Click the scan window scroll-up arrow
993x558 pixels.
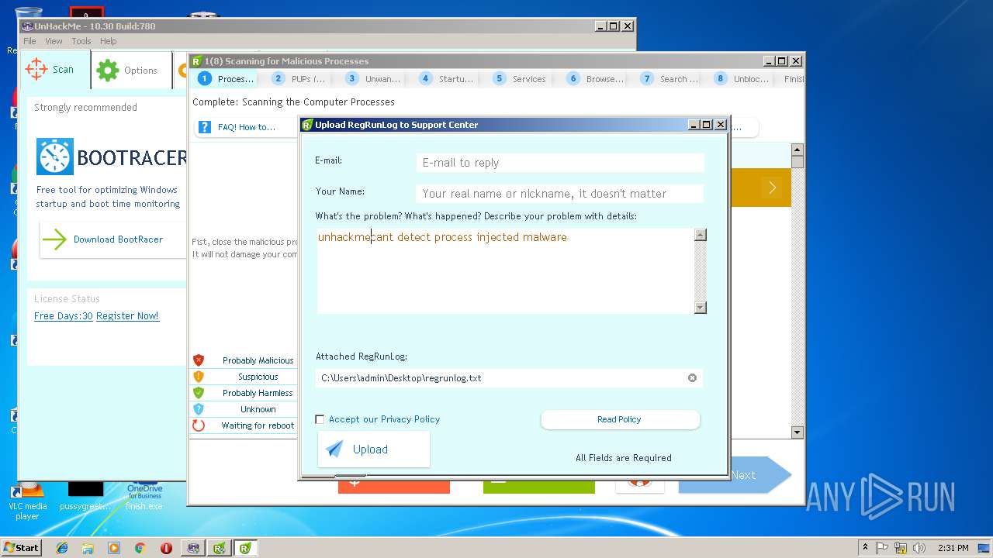[798, 149]
